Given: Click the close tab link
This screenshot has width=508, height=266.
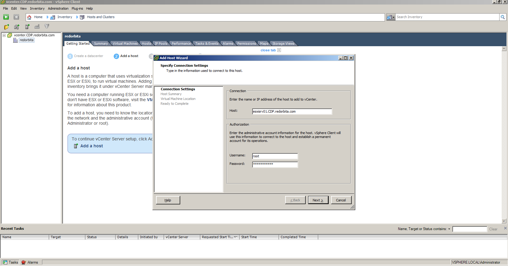Looking at the screenshot, I should (x=268, y=50).
